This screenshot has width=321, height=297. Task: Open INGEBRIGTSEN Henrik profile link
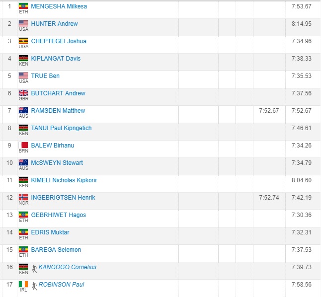[x=63, y=198]
